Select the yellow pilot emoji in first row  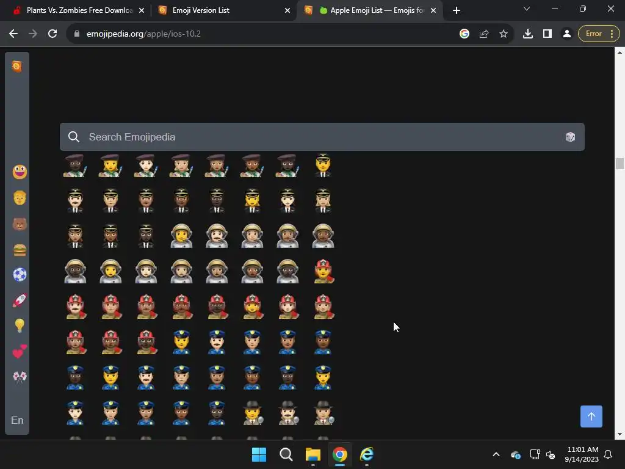[323, 165]
